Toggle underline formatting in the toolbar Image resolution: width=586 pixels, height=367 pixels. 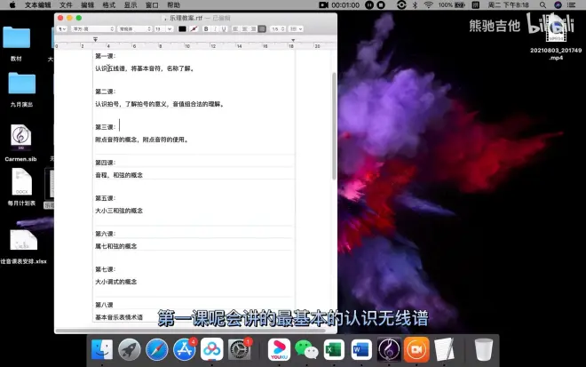(226, 29)
